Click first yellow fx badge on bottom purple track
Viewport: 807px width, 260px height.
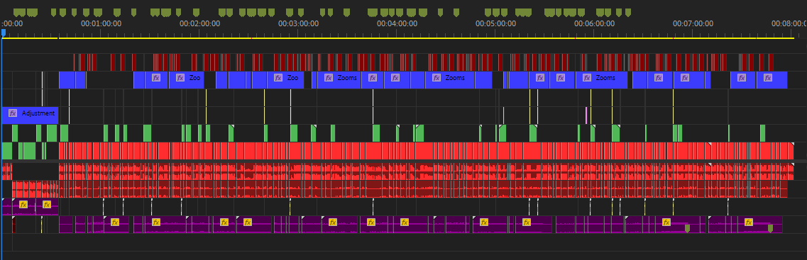pyautogui.click(x=115, y=222)
